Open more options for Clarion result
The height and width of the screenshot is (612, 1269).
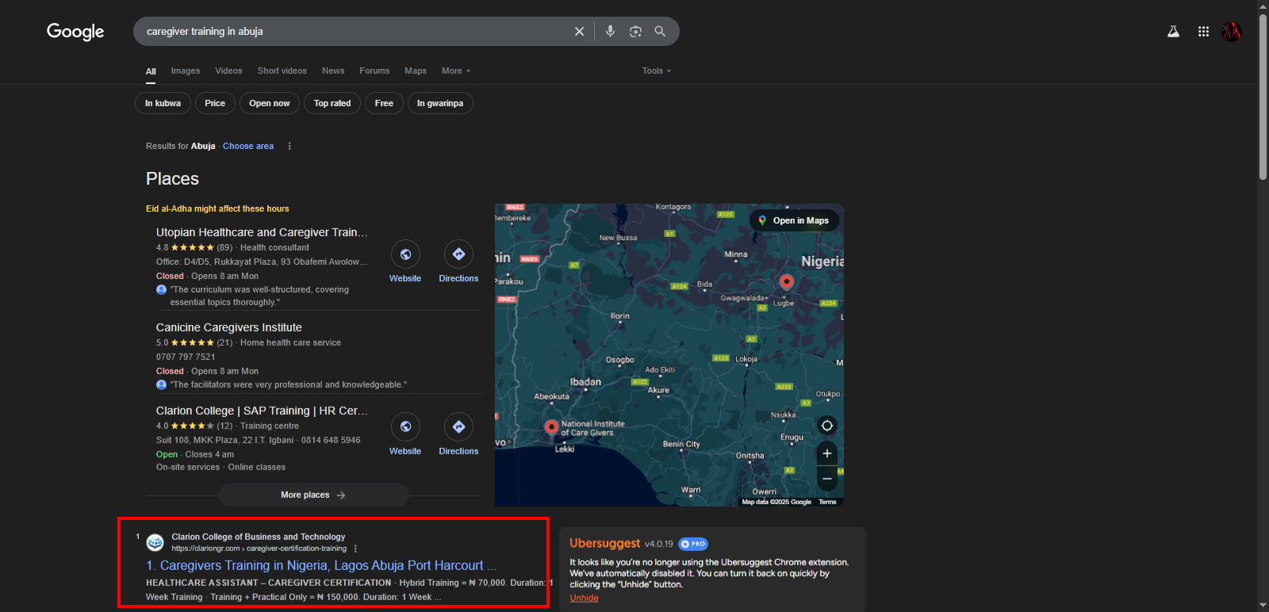[x=355, y=549]
